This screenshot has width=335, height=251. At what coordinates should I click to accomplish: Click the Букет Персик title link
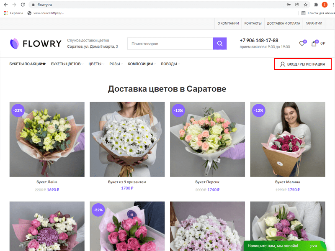pyautogui.click(x=207, y=182)
